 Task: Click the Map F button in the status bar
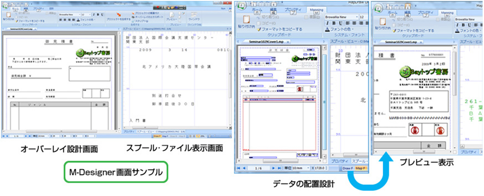point(361,168)
